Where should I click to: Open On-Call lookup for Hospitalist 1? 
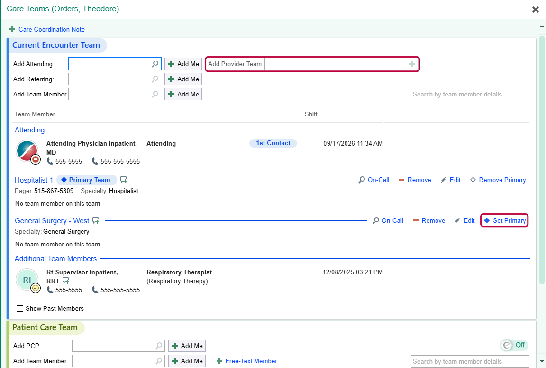[x=374, y=180]
